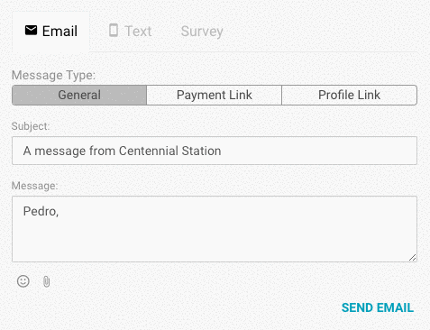Image resolution: width=430 pixels, height=330 pixels.
Task: Click the 'Subject:' field label
Action: 31,126
